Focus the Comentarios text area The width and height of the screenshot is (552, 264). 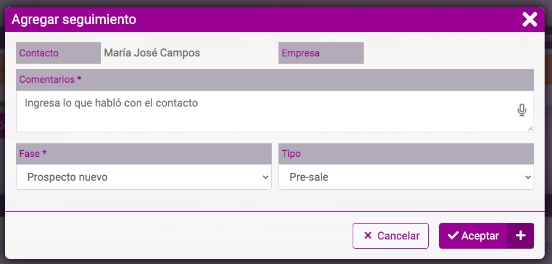coord(275,112)
